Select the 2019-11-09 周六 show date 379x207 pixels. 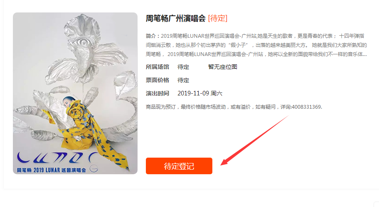coord(200,93)
